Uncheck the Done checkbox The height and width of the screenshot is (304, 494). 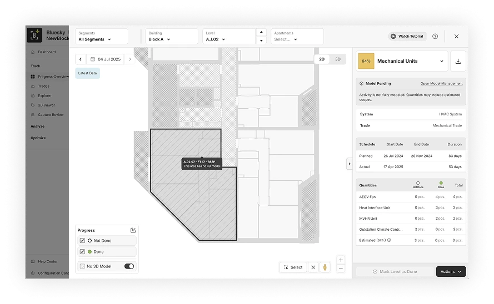tap(82, 252)
